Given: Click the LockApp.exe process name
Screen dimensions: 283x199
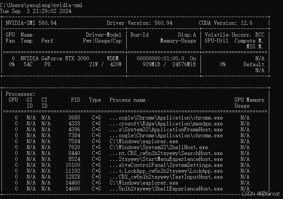Looking at the screenshot, I should pos(166,171).
